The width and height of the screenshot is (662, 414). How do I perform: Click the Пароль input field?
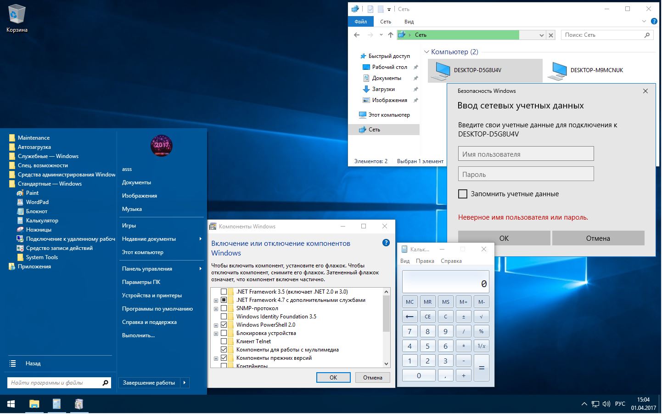click(526, 174)
